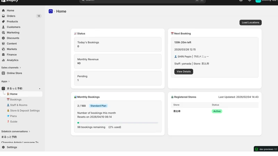
Task: Open Guide page
Action: (14, 122)
